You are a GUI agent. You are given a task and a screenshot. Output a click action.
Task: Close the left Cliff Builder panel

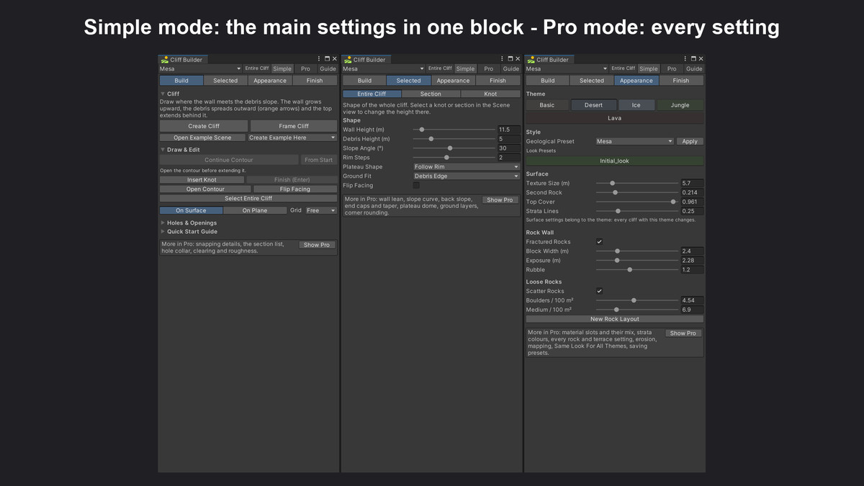pyautogui.click(x=334, y=59)
